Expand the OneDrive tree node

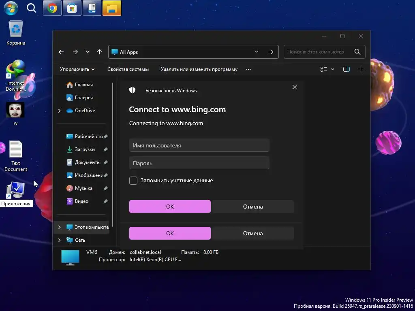[59, 111]
